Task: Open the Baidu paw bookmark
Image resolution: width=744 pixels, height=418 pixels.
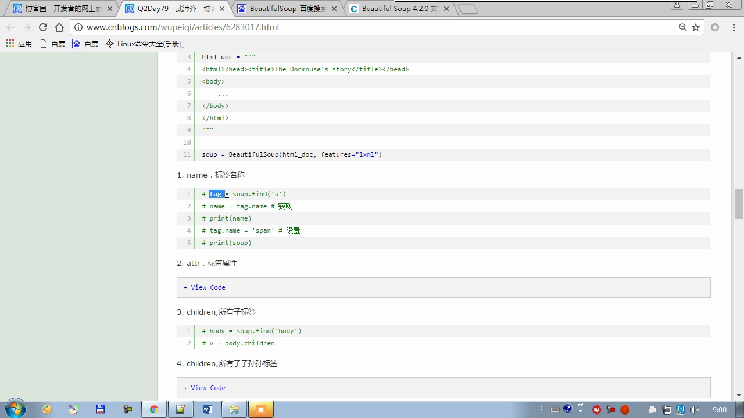Action: coord(85,44)
